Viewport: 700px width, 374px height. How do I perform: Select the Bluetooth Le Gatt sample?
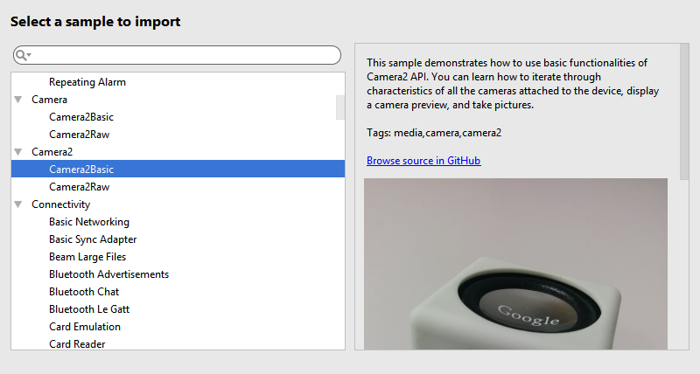[x=89, y=309]
